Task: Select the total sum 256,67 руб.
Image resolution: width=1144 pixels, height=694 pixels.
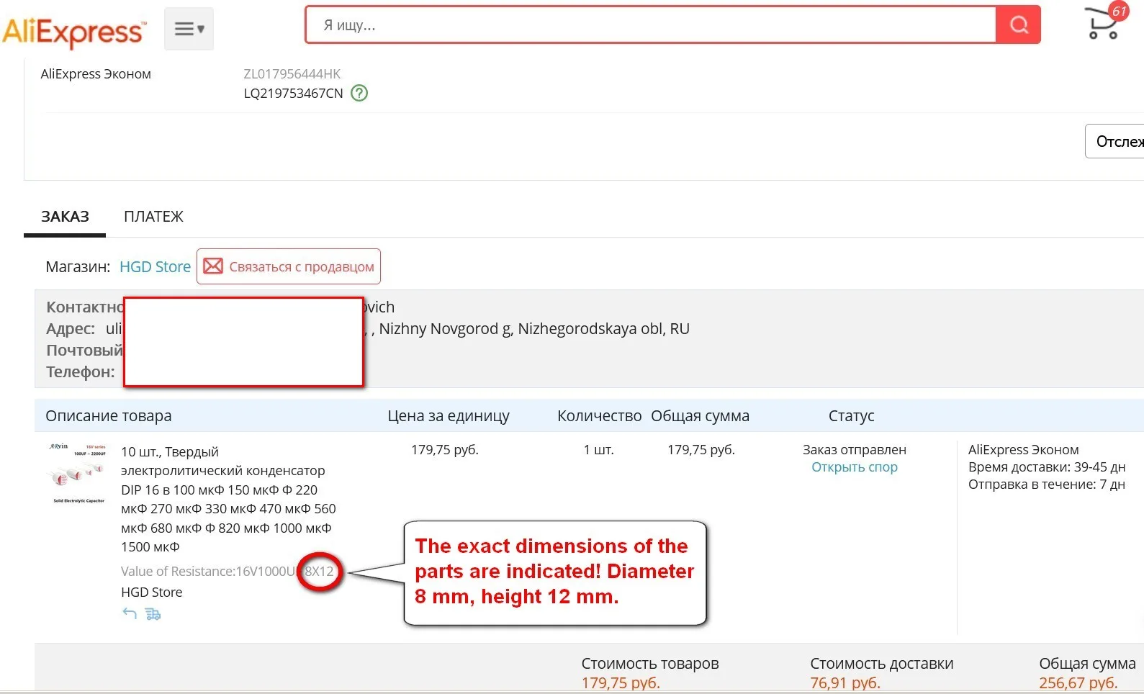Action: coord(1078,682)
